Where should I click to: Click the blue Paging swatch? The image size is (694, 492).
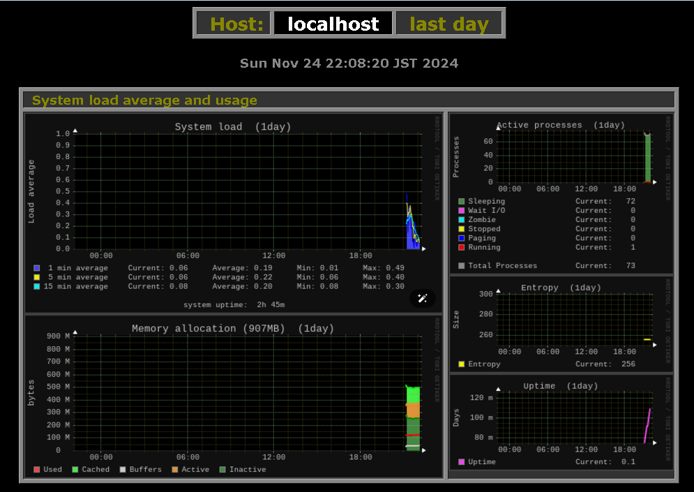click(x=462, y=238)
